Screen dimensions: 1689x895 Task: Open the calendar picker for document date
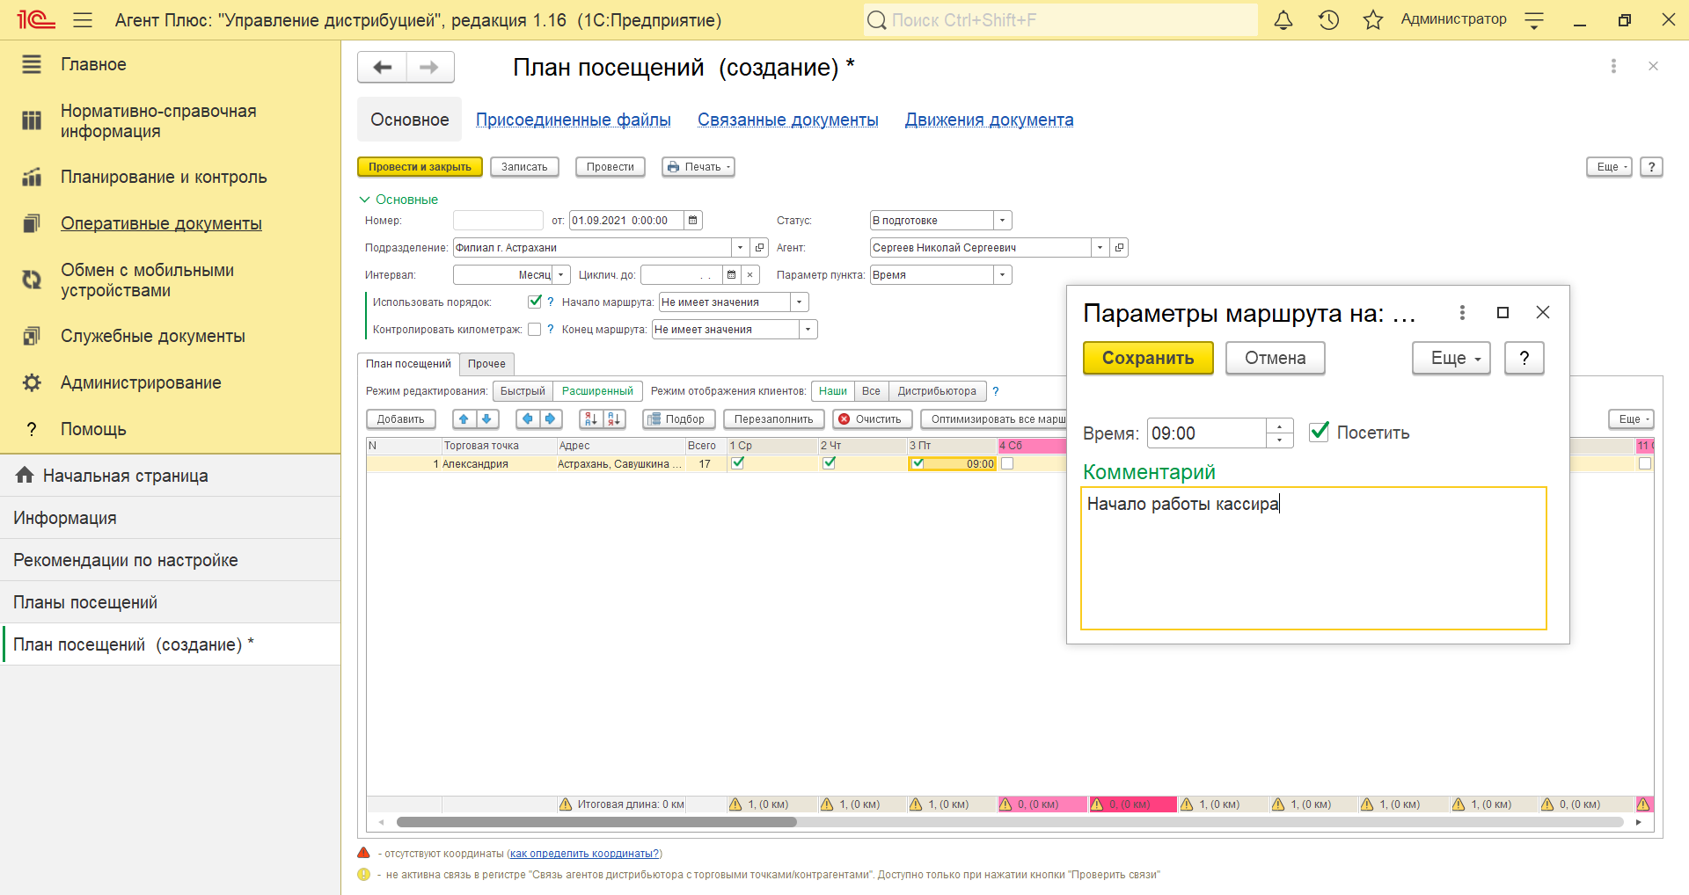click(693, 221)
